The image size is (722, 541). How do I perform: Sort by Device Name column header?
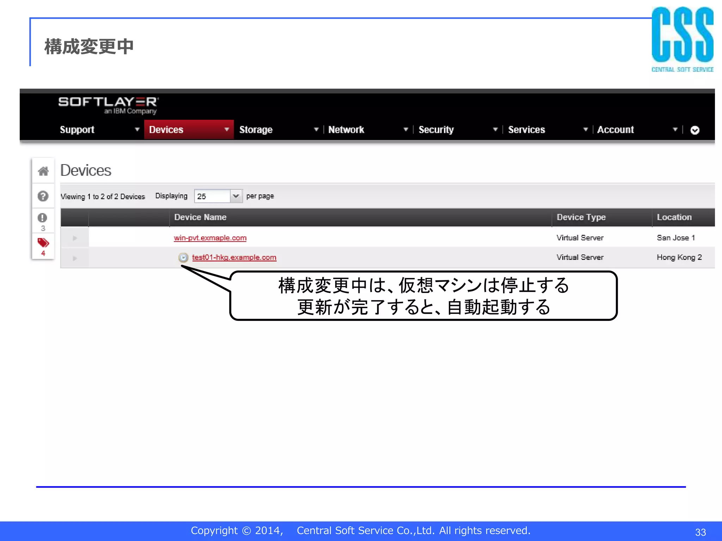200,217
